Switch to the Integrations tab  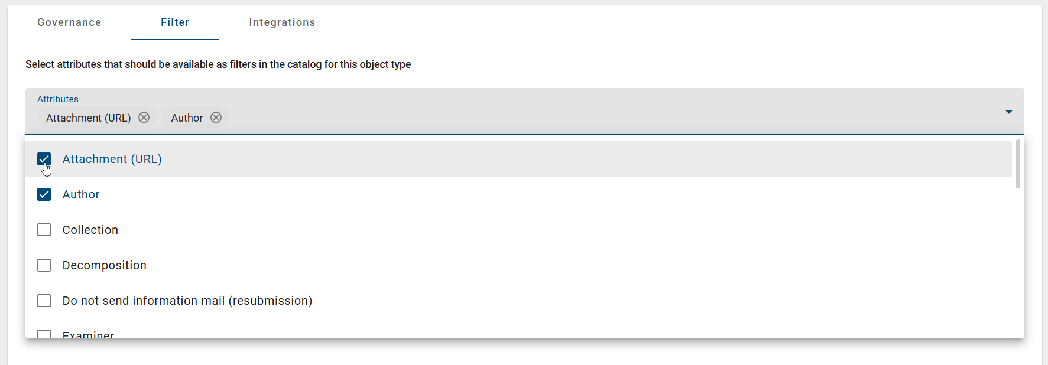coord(282,22)
